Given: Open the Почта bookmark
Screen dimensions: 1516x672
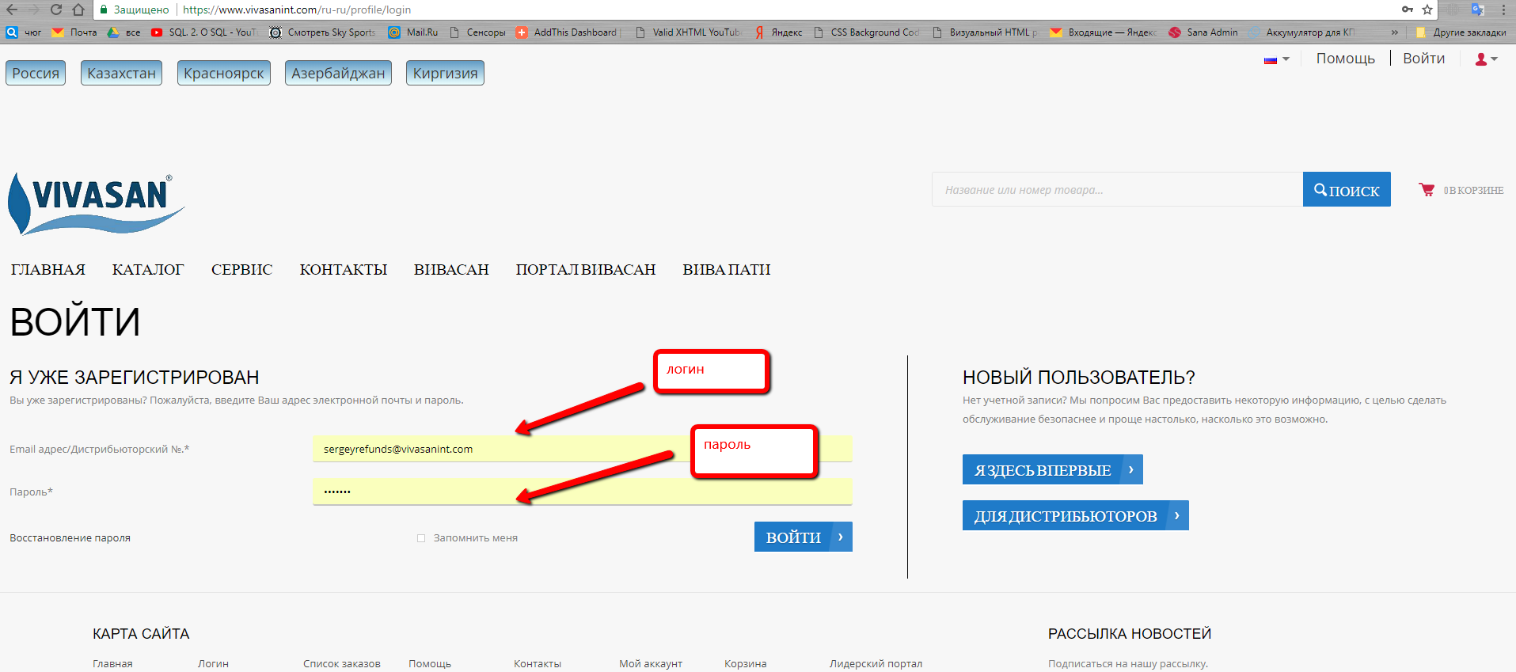Looking at the screenshot, I should point(74,32).
